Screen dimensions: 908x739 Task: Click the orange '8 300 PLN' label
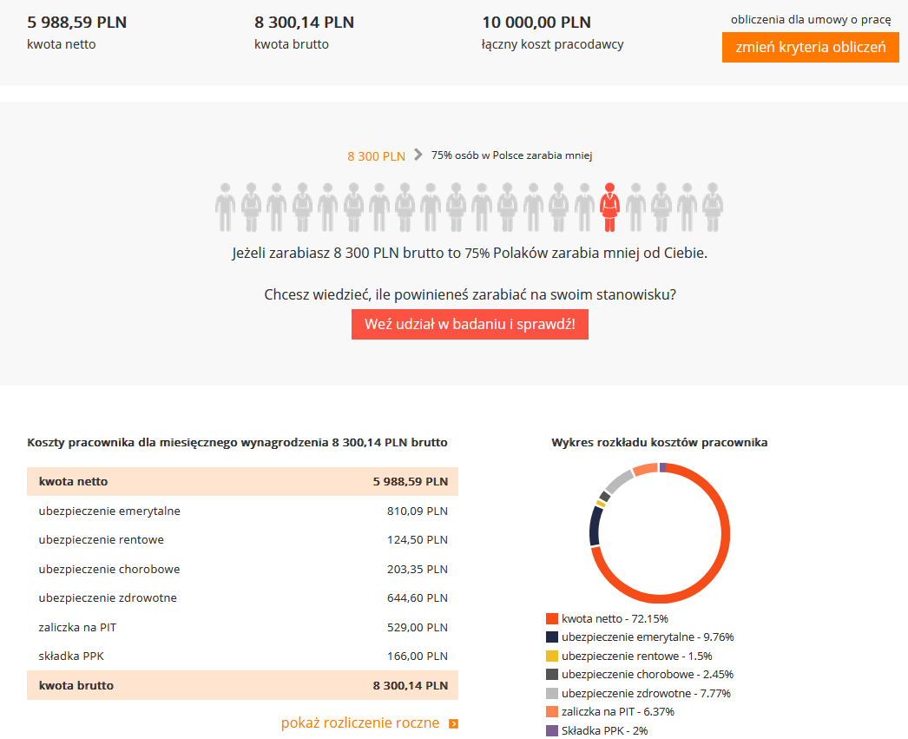[x=376, y=155]
